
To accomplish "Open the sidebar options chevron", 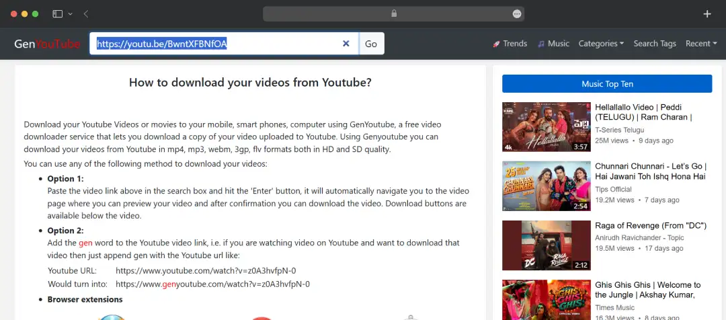I will [71, 14].
